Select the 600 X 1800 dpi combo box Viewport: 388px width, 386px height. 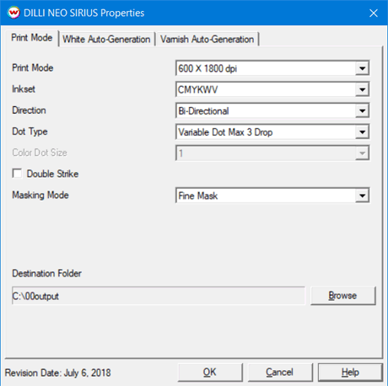click(272, 68)
